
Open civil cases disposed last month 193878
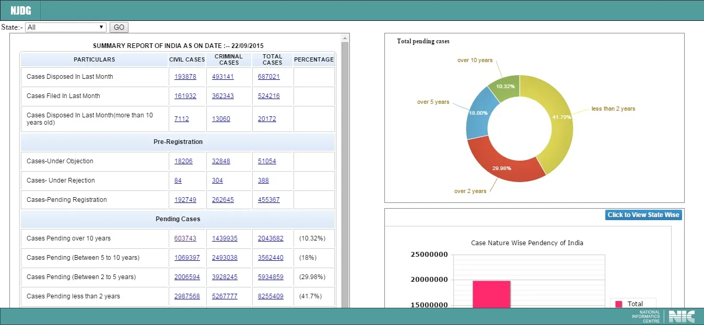click(185, 77)
